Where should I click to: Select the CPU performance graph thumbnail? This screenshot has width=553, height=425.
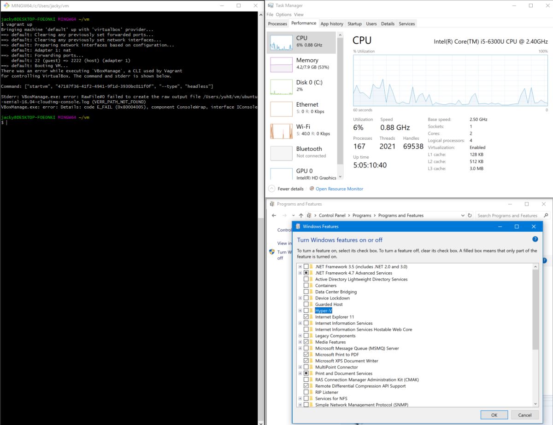(281, 42)
